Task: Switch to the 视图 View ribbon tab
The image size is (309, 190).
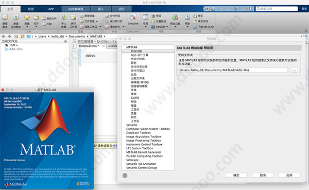Action: point(122,9)
